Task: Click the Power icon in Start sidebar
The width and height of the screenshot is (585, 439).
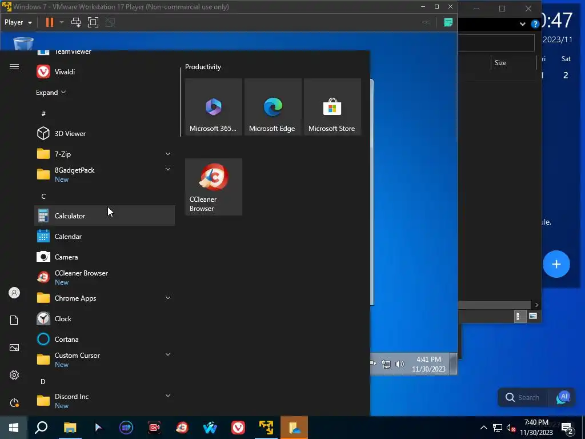Action: click(x=14, y=402)
